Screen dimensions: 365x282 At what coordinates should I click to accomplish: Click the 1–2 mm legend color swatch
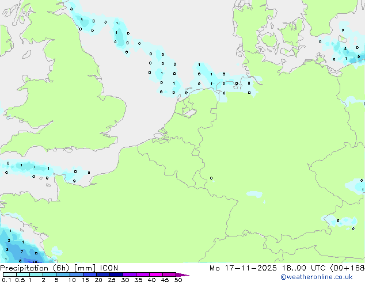click(36, 275)
